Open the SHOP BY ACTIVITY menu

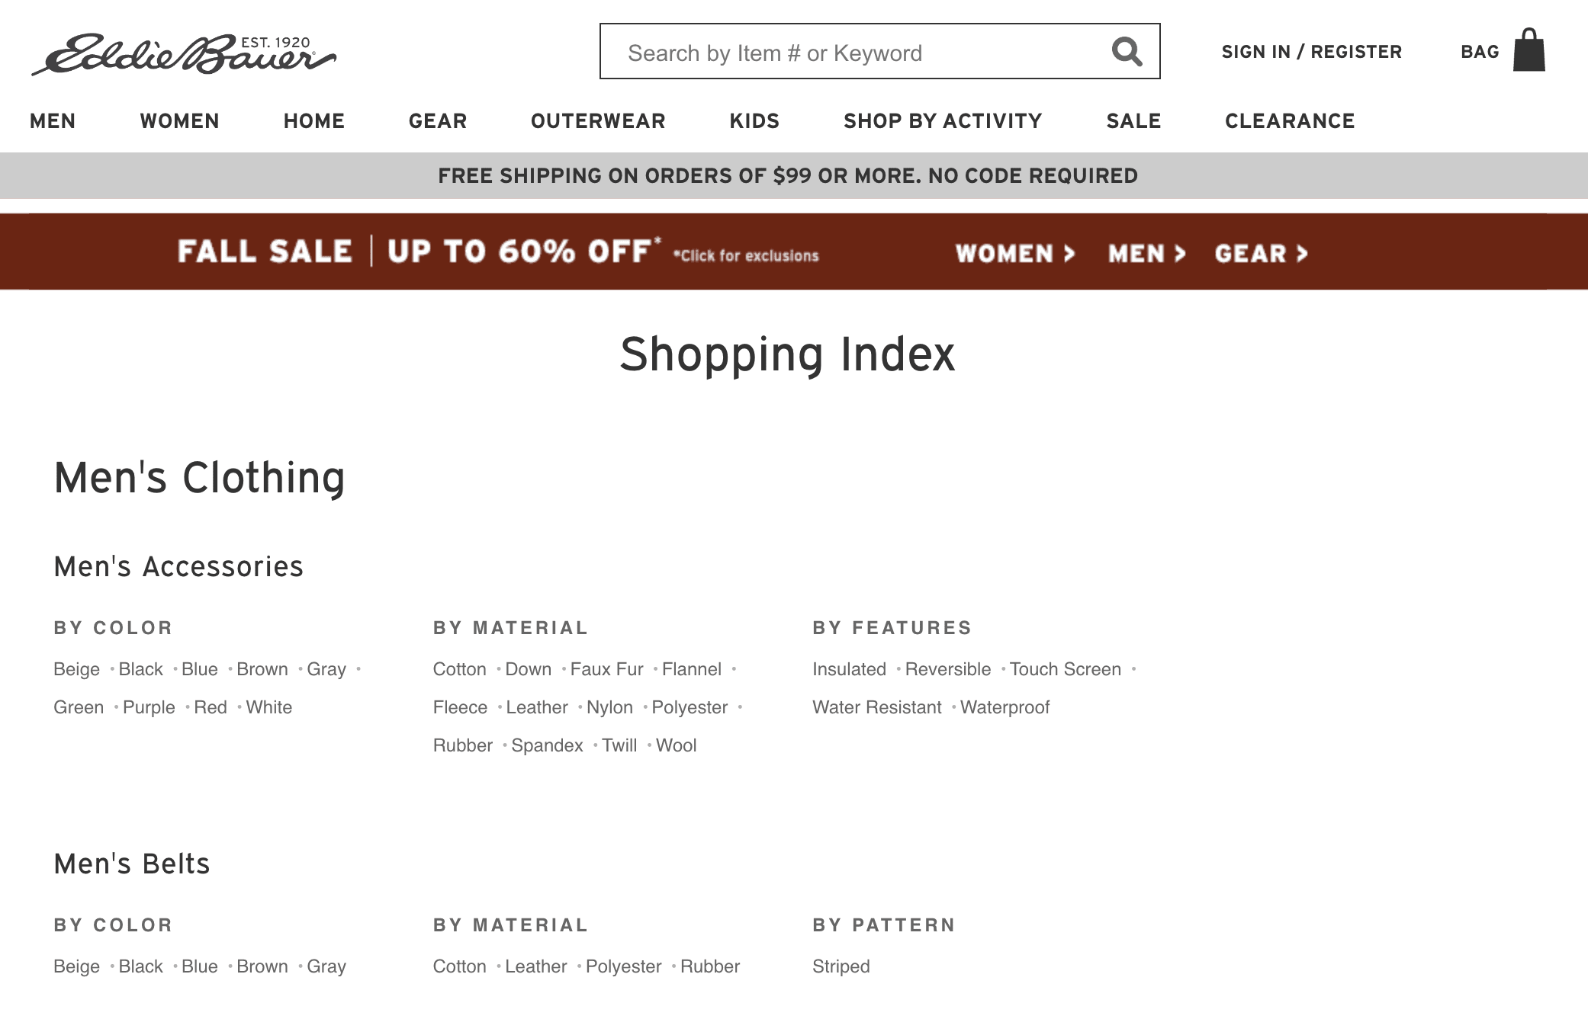(942, 120)
